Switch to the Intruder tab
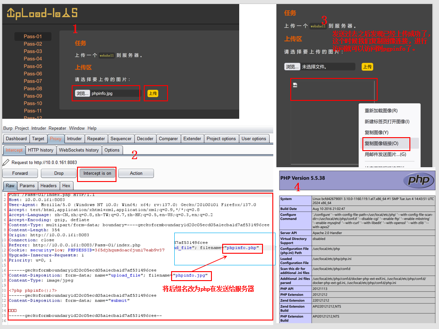439x329 pixels. 74,139
